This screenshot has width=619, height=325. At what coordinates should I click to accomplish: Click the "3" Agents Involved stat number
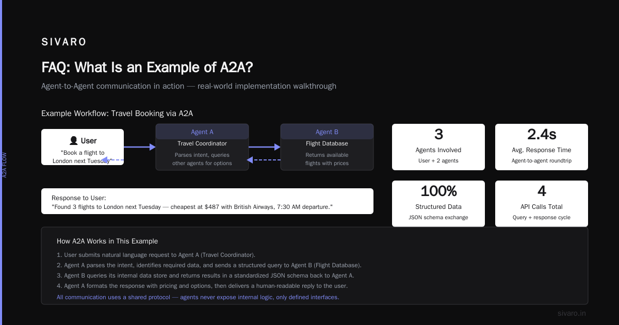pos(438,134)
